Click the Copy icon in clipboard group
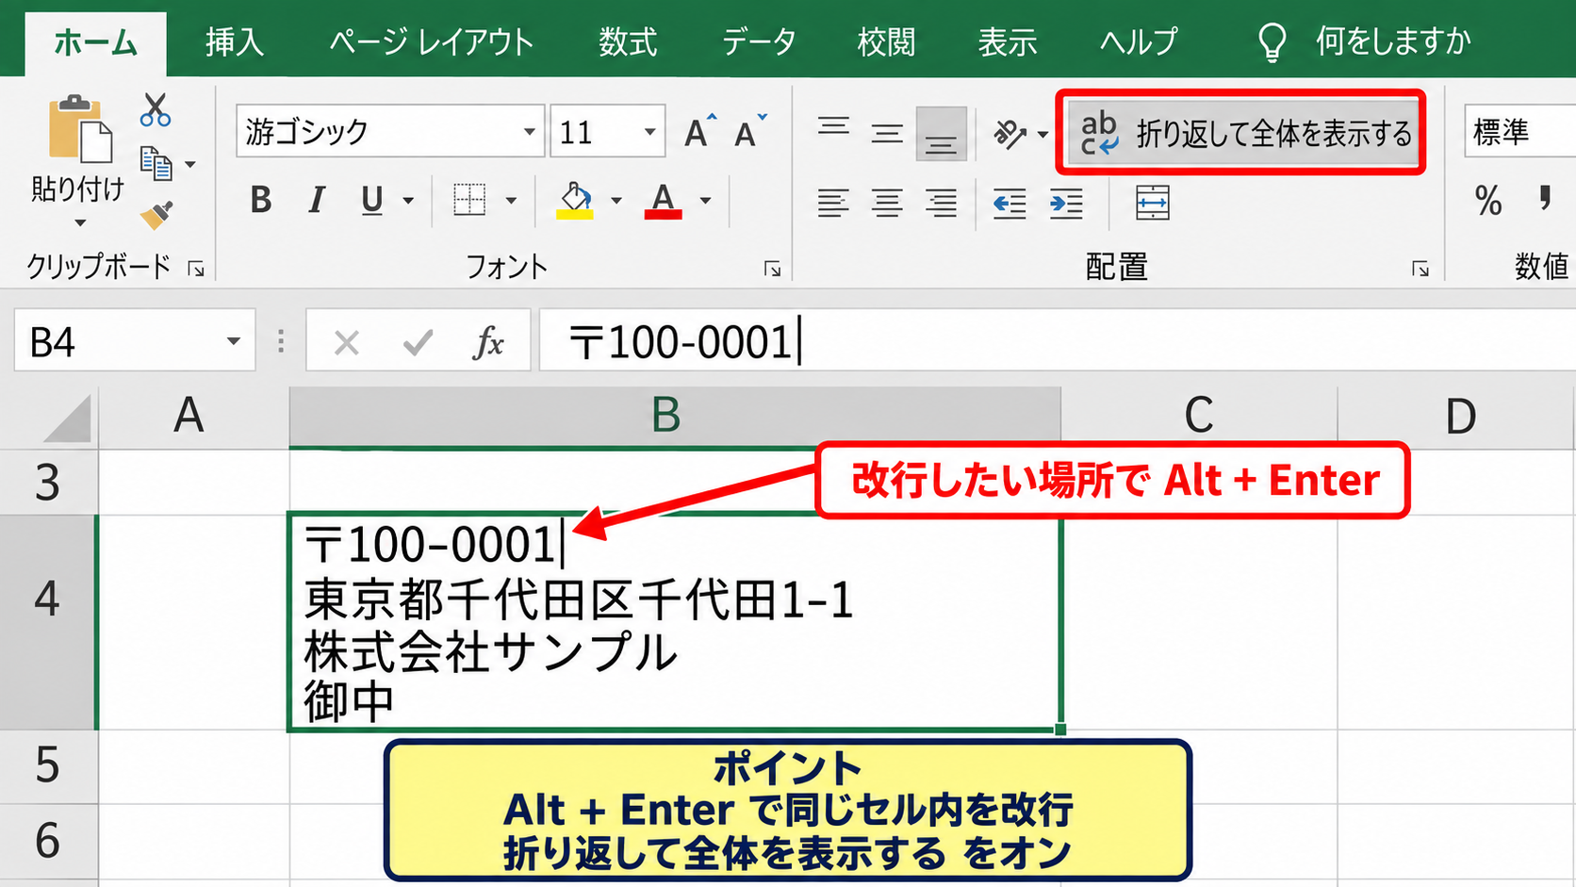This screenshot has width=1576, height=887. (x=156, y=163)
